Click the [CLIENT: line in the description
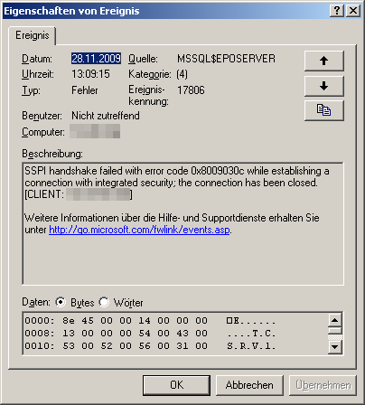This screenshot has width=365, height=405. (79, 194)
